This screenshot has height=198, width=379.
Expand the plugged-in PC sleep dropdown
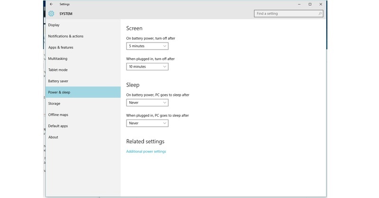[147, 123]
